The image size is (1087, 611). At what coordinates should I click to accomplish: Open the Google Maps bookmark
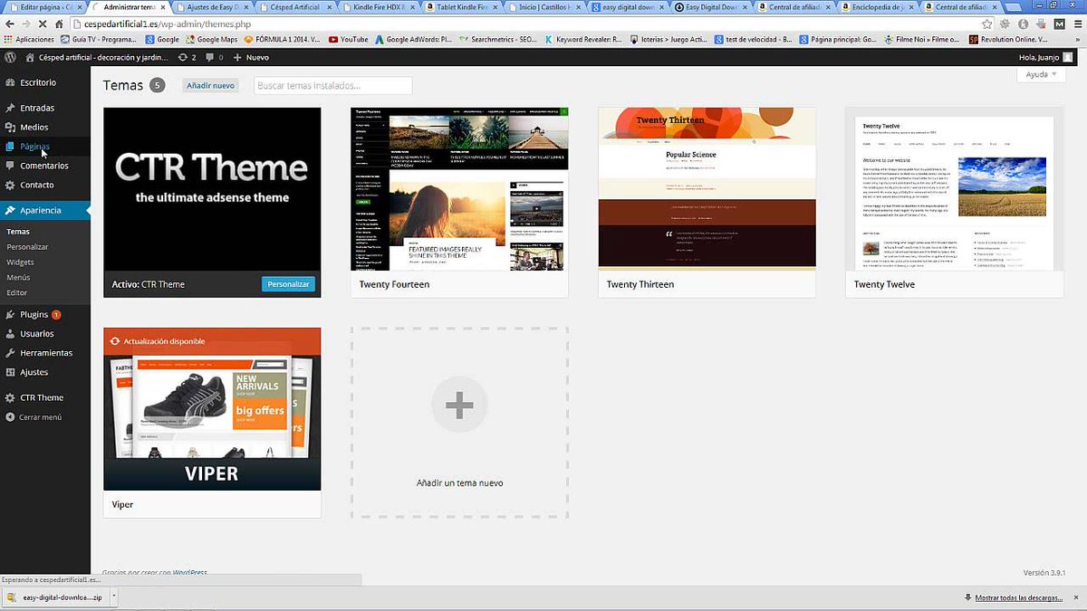pyautogui.click(x=211, y=40)
